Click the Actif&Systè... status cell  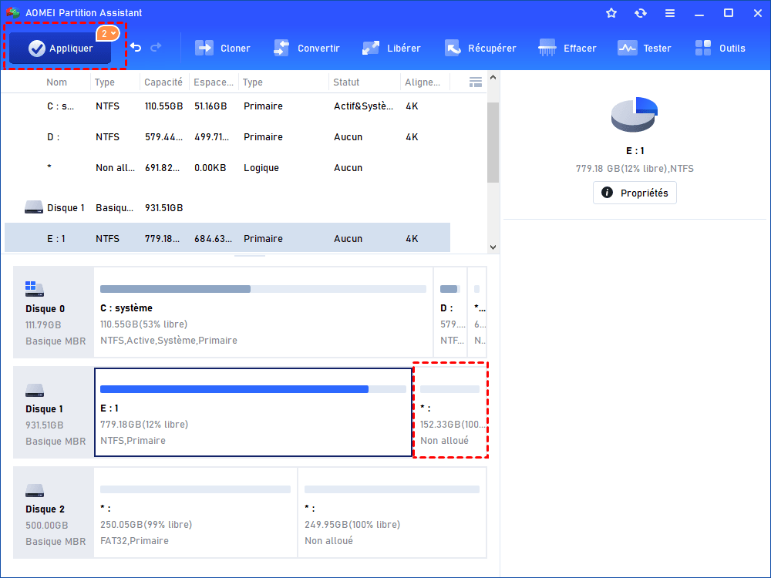[363, 106]
